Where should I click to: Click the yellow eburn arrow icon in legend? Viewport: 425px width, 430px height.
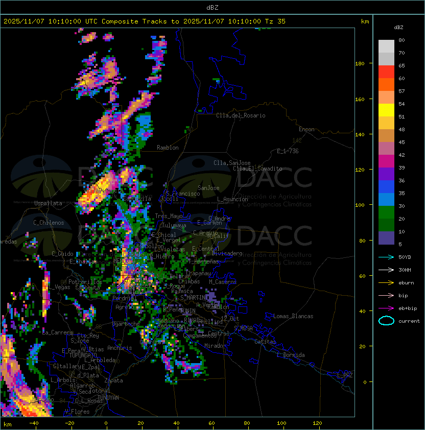click(386, 283)
